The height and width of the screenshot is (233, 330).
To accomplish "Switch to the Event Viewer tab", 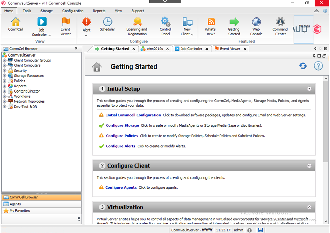I will coord(230,49).
